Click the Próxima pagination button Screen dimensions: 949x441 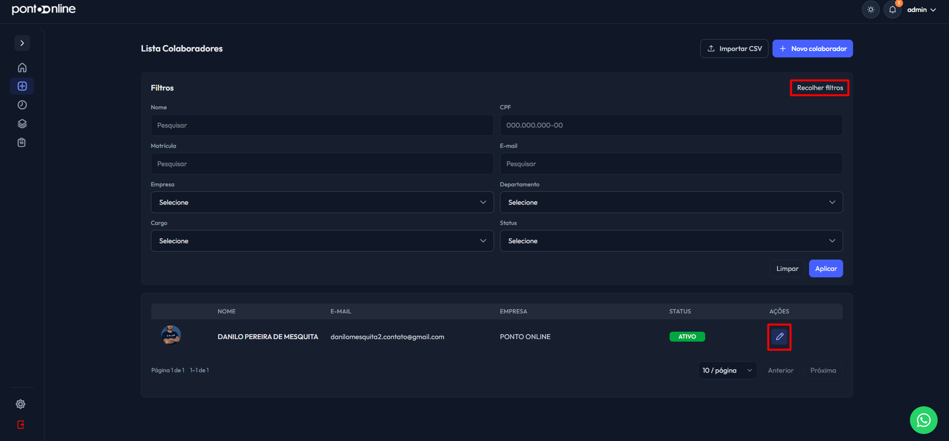tap(823, 370)
